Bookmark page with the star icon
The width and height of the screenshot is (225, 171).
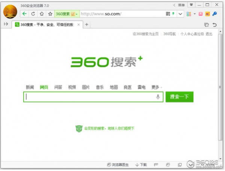point(50,14)
